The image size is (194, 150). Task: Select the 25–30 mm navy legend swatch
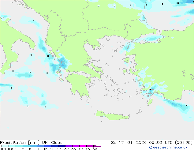click(62, 146)
